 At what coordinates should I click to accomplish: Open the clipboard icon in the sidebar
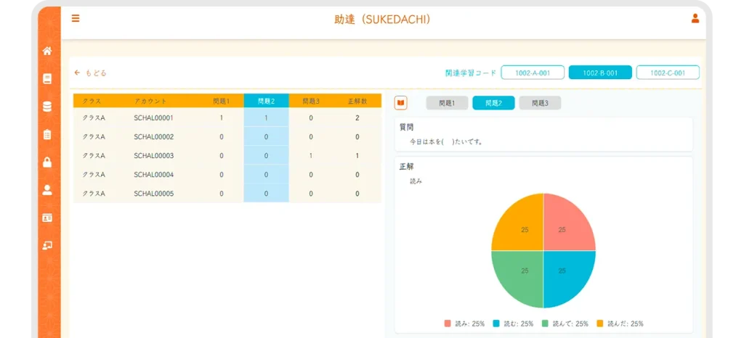pos(47,135)
